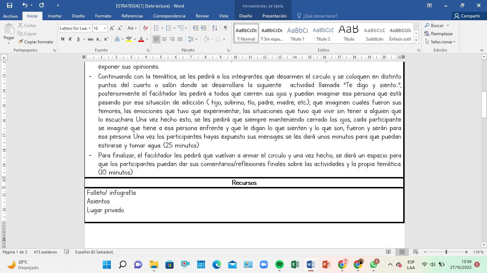Screen dimensions: 487x273
Task: Undo the last action
Action: (x=25, y=5)
